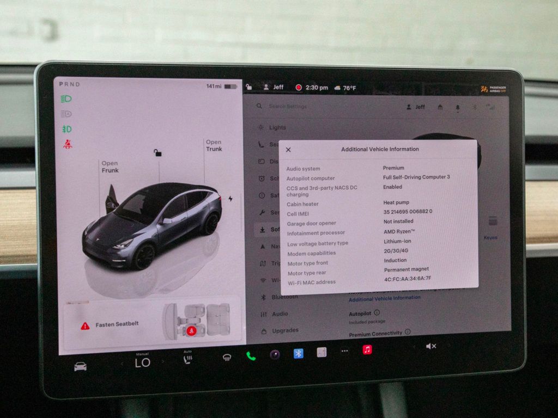Tap the Bluetooth icon in the settings header
Screen dimensions: 558x418
point(475,107)
